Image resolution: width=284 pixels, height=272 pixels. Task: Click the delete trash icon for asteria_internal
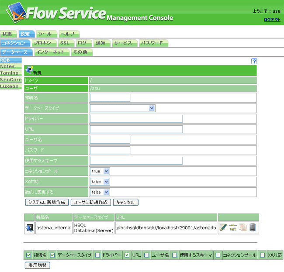[x=252, y=227]
